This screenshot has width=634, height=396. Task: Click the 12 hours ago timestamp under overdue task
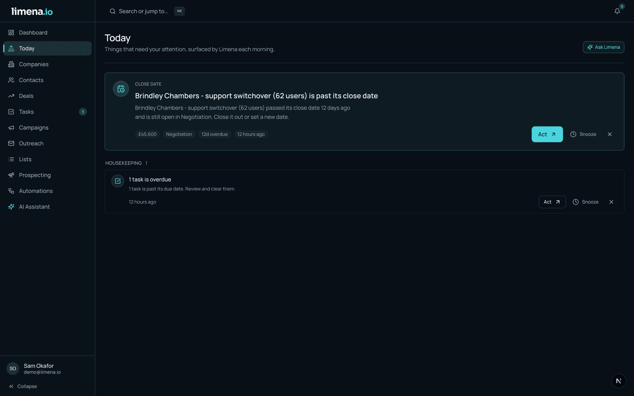(142, 202)
